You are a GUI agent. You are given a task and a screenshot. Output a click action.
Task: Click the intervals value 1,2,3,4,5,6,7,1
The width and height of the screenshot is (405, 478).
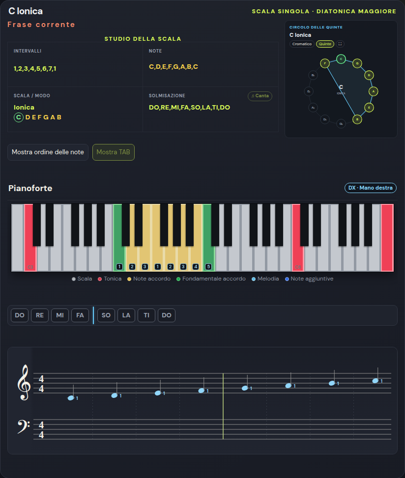tap(35, 69)
